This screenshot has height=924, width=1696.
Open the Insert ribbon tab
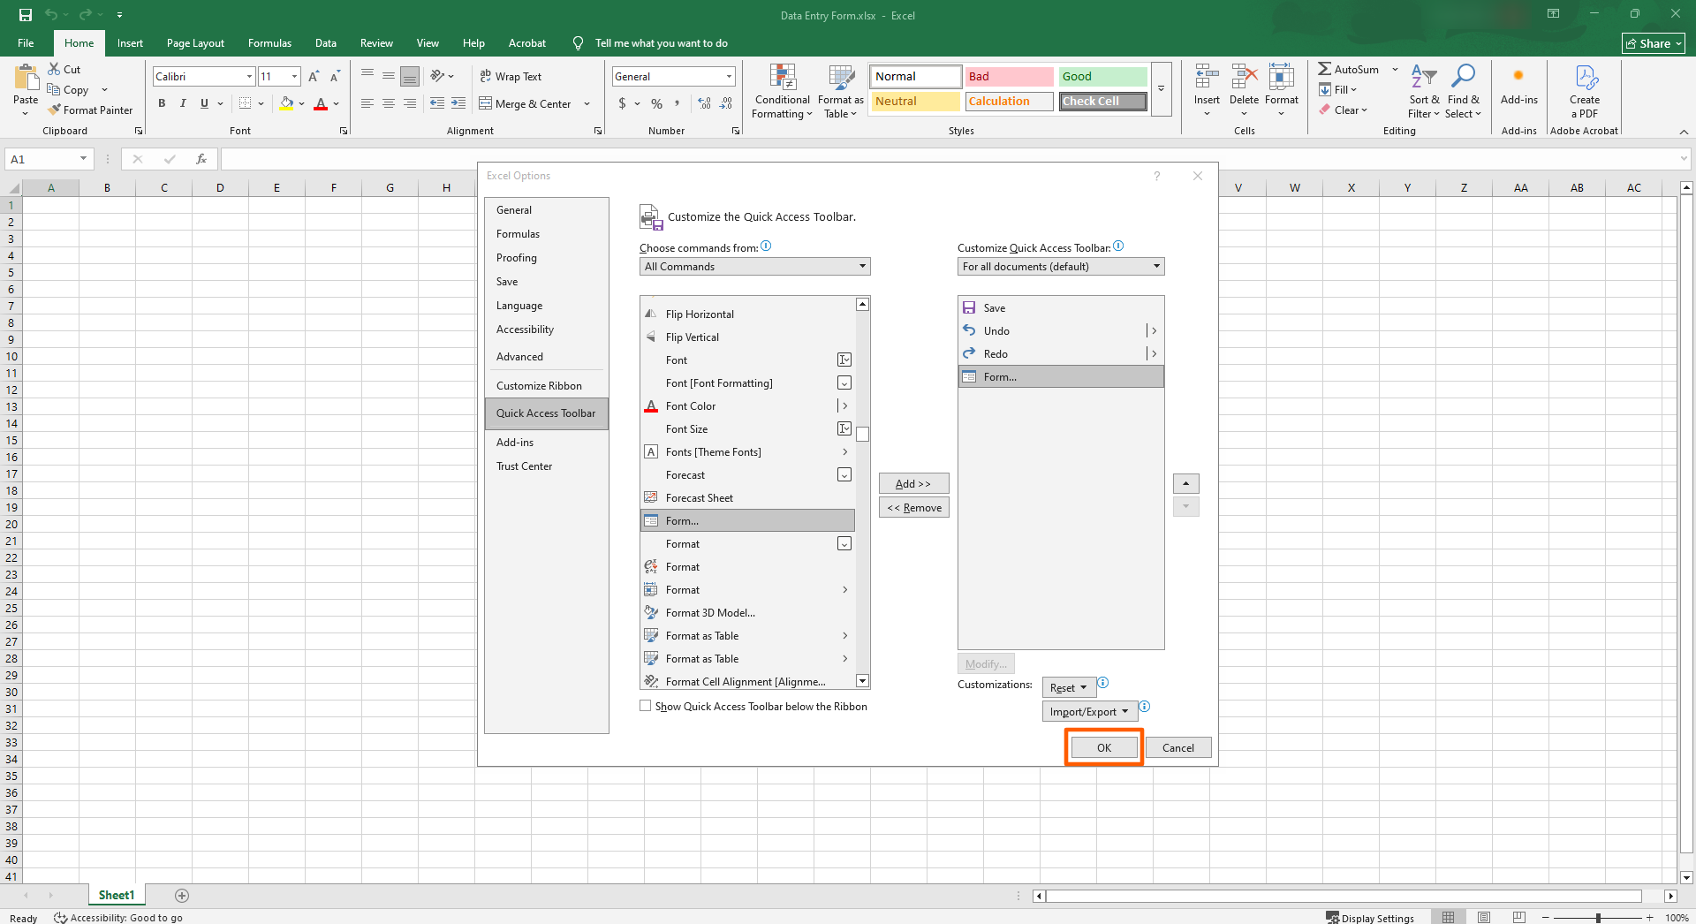130,43
